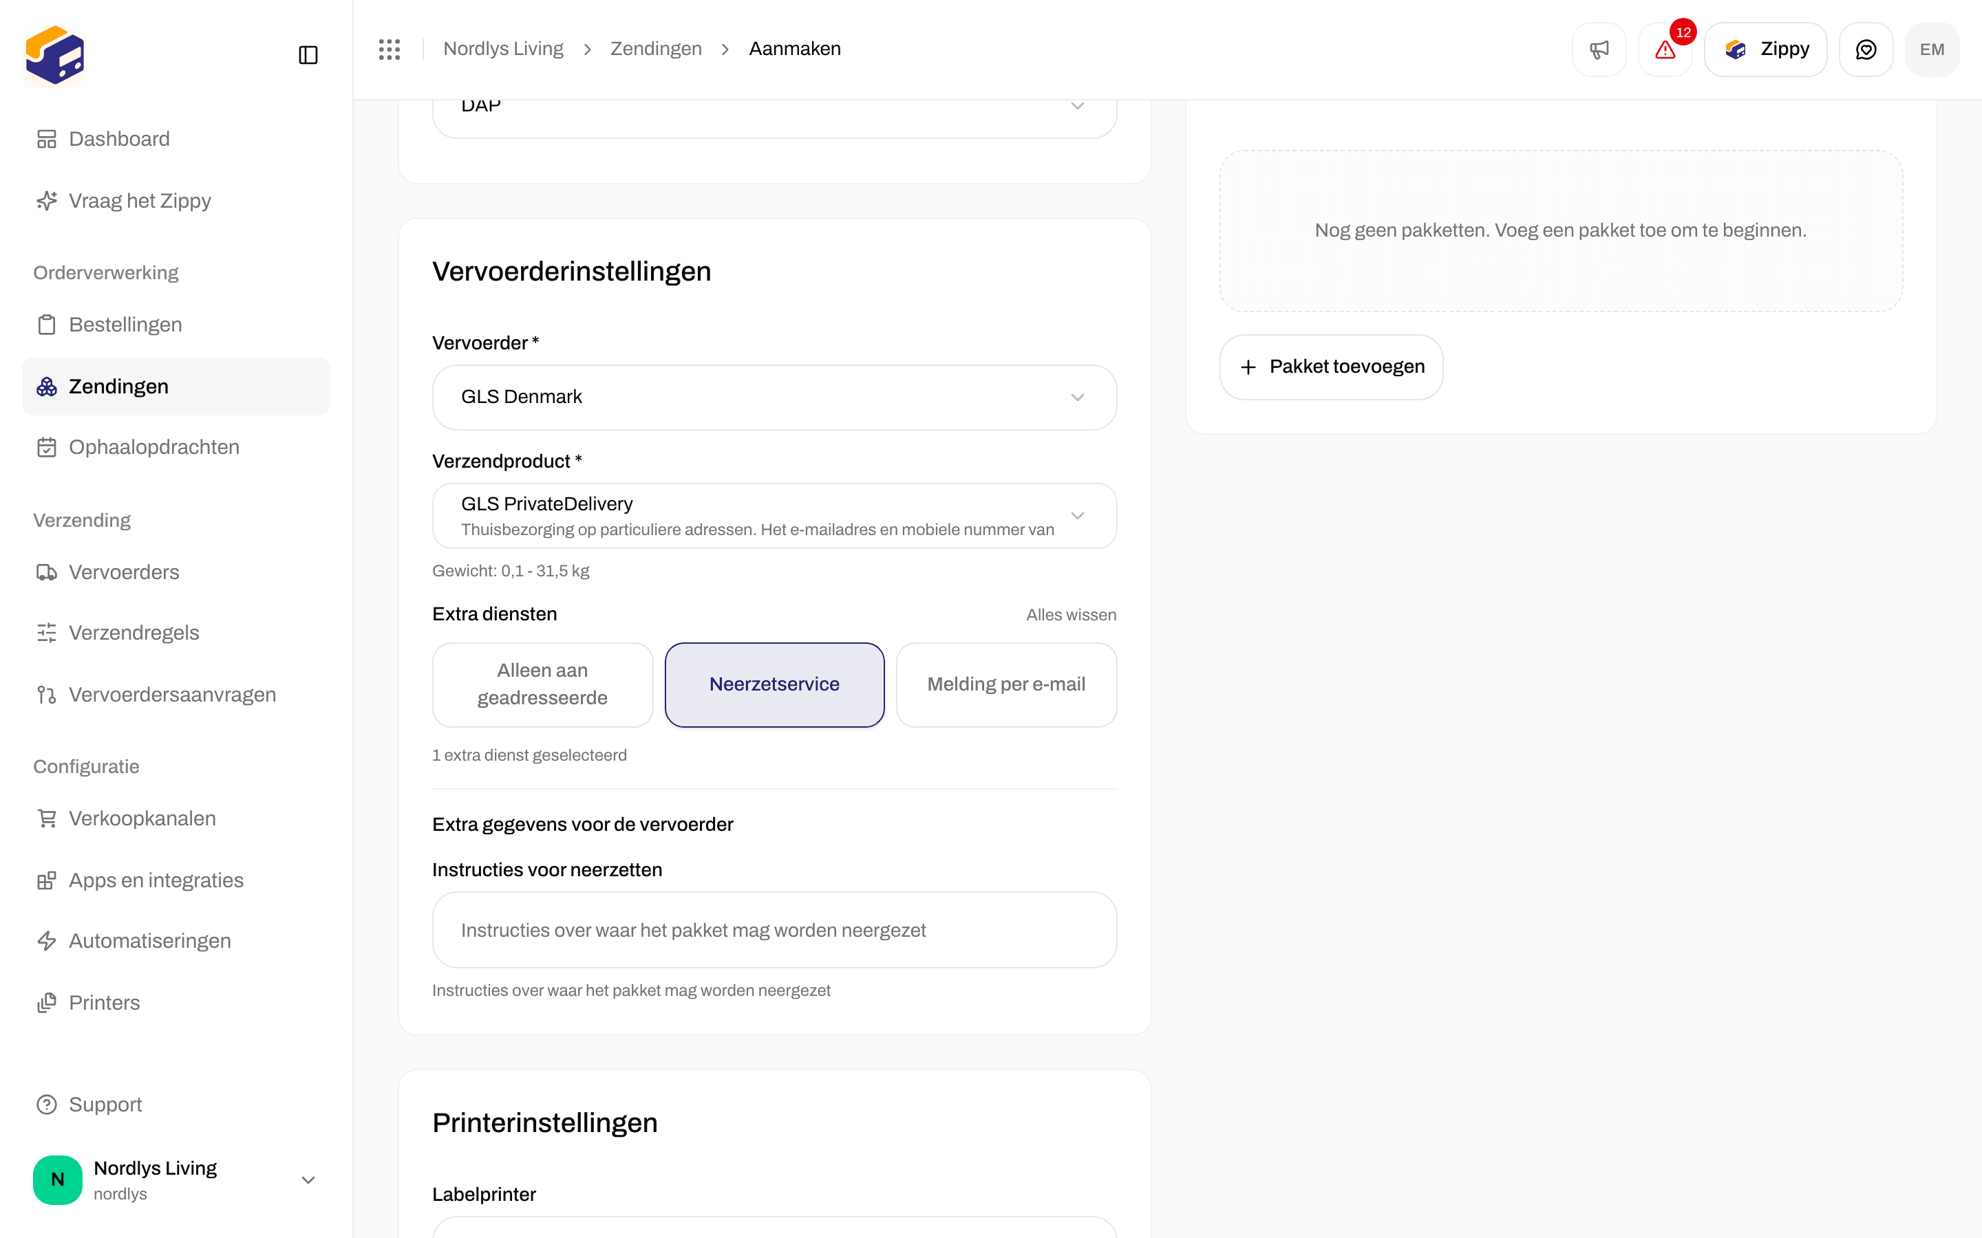Image resolution: width=1982 pixels, height=1238 pixels.
Task: Open the Verzendproduct dropdown GLS PrivateDelivery
Action: [774, 516]
